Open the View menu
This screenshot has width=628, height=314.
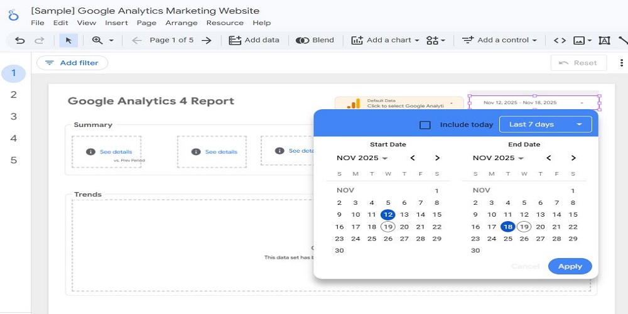87,23
